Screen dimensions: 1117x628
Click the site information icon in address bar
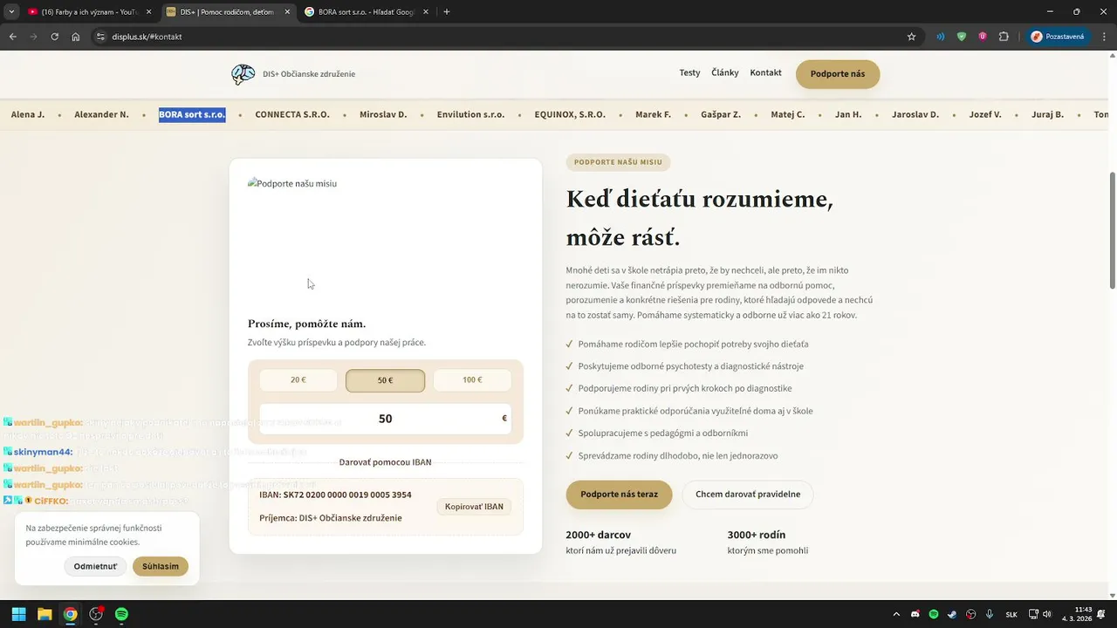point(100,37)
